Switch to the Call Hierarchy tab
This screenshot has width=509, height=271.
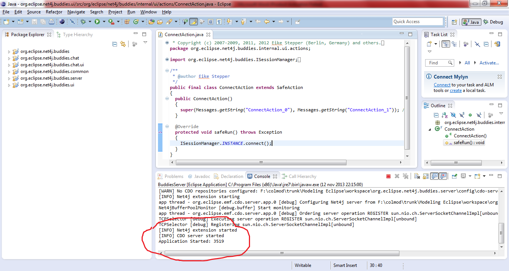(299, 176)
